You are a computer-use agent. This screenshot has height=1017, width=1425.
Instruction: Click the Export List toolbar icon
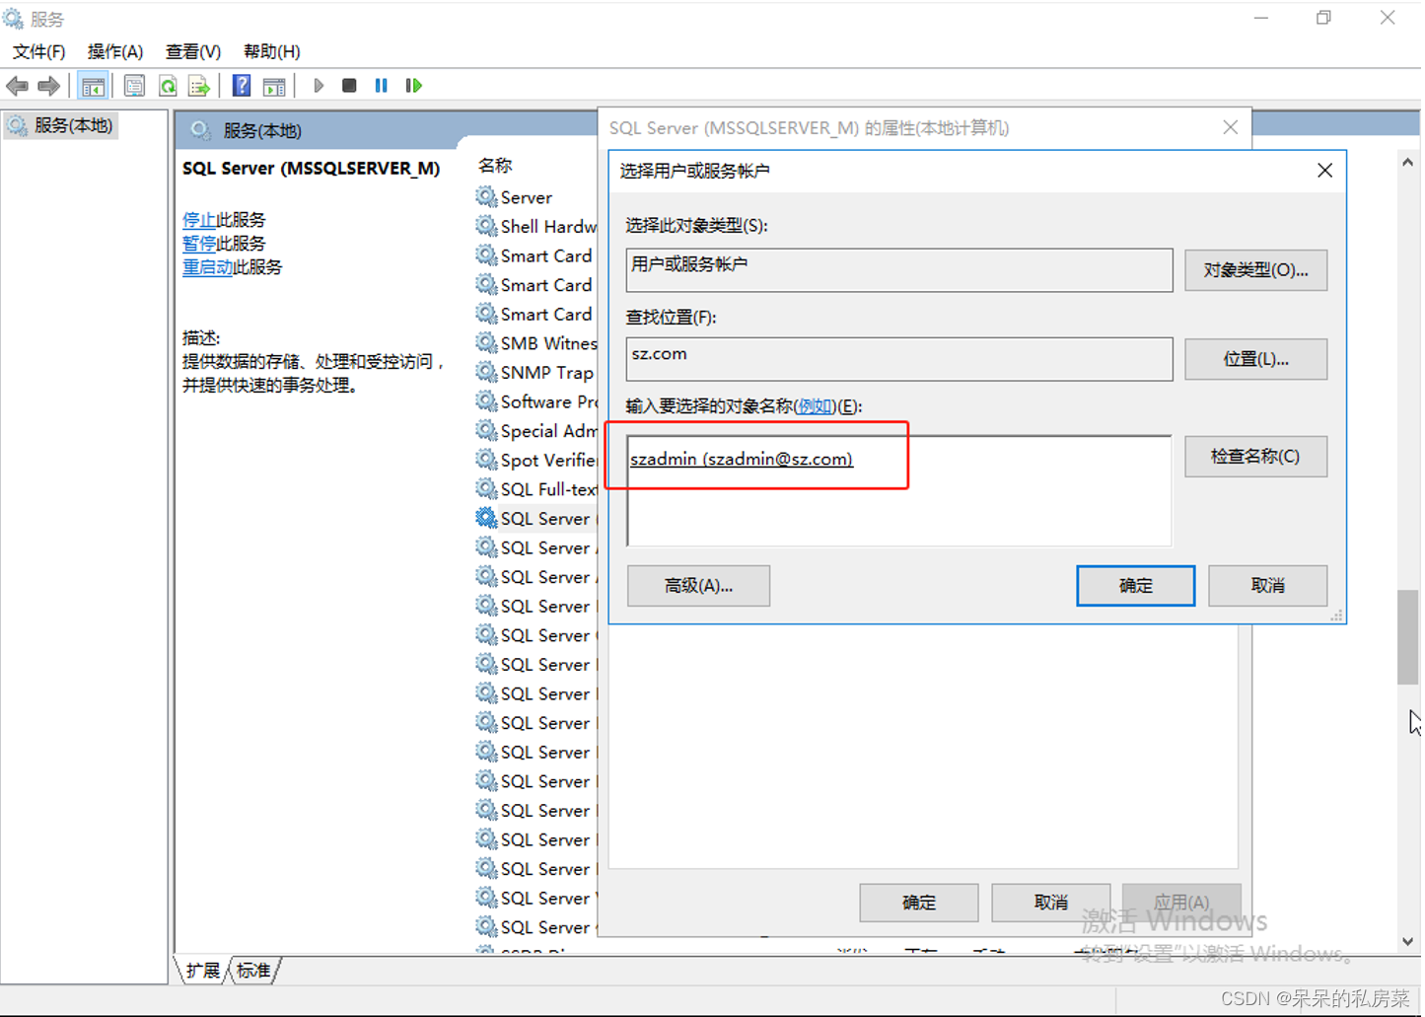pyautogui.click(x=199, y=86)
